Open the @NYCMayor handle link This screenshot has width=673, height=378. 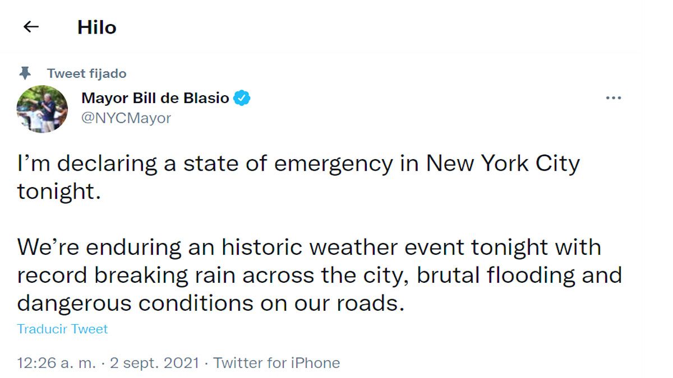pyautogui.click(x=126, y=118)
